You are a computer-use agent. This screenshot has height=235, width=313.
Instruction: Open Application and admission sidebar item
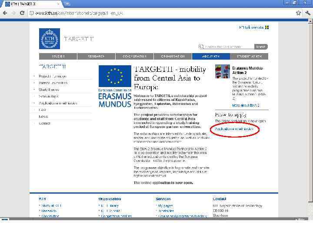(58, 103)
